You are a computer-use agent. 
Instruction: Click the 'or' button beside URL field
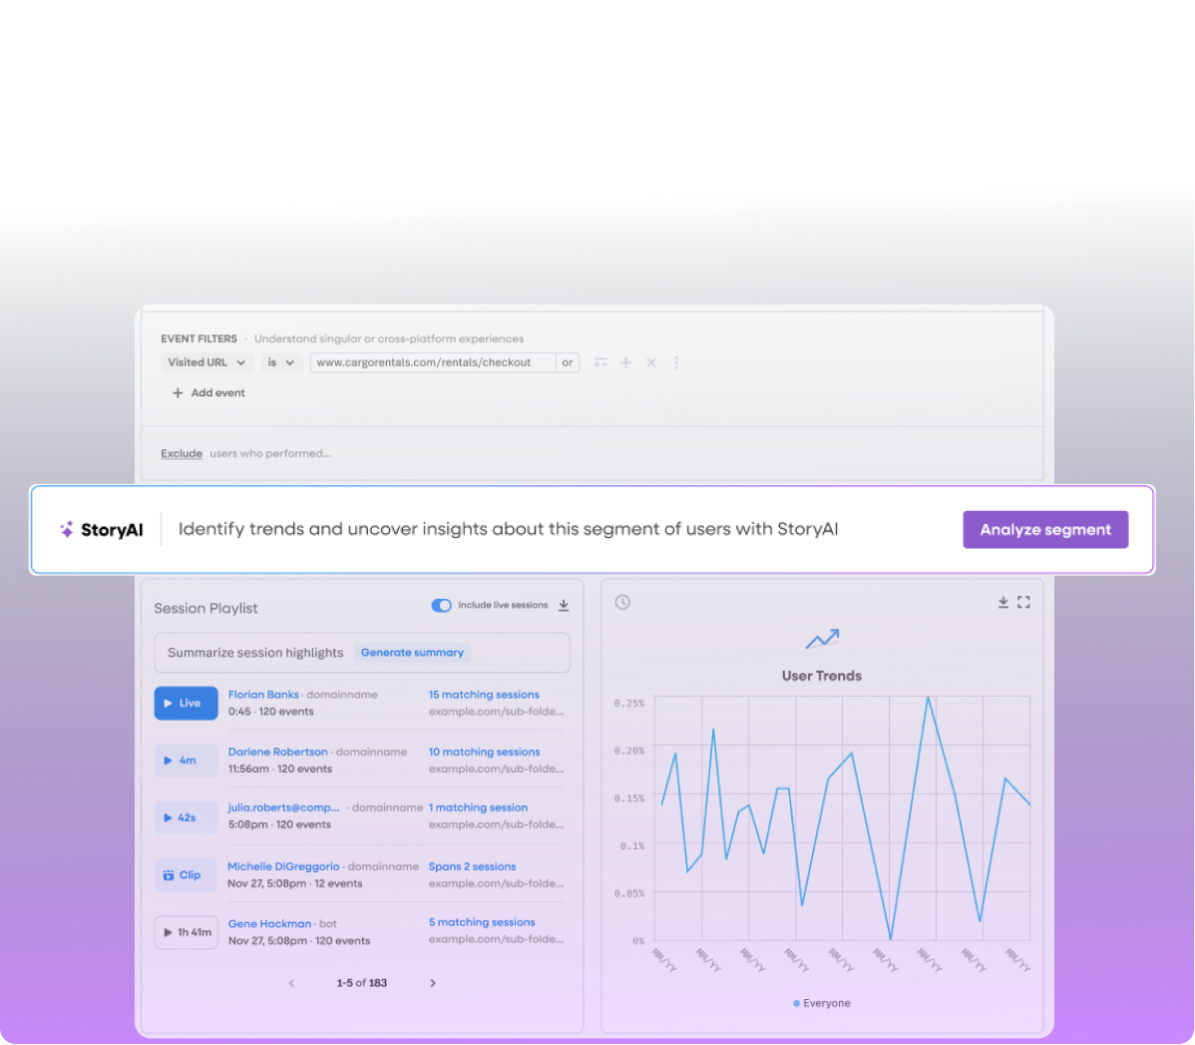pyautogui.click(x=567, y=362)
